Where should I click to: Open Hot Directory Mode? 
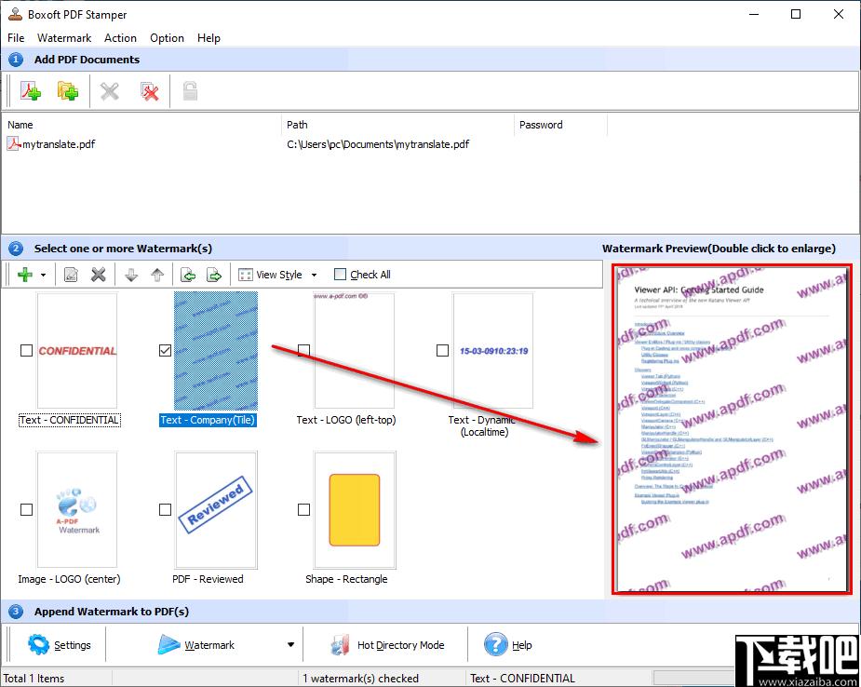click(x=387, y=645)
